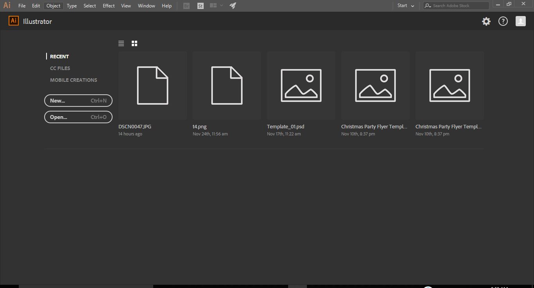Open the View menu
534x288 pixels.
(x=126, y=6)
